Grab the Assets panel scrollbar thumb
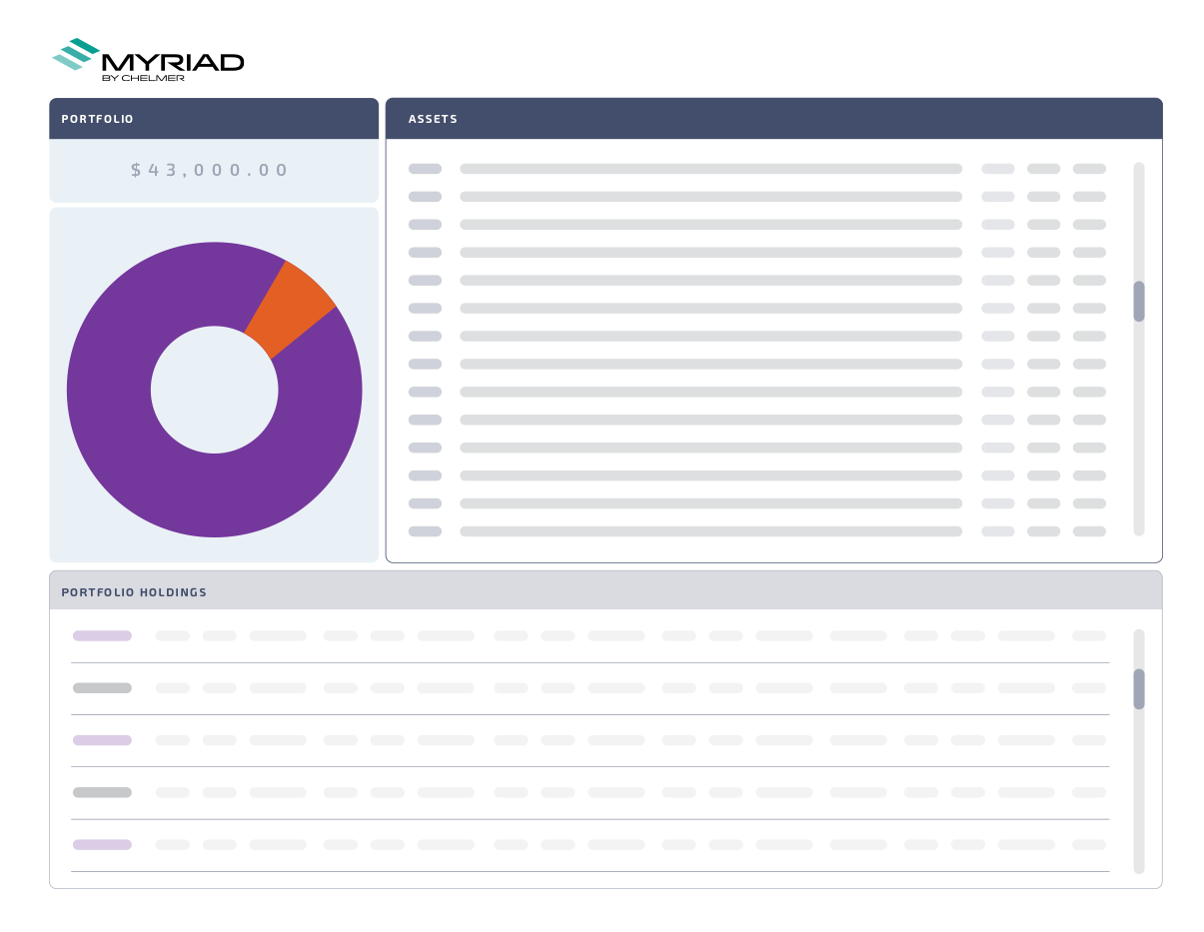The width and height of the screenshot is (1204, 932). (x=1138, y=302)
